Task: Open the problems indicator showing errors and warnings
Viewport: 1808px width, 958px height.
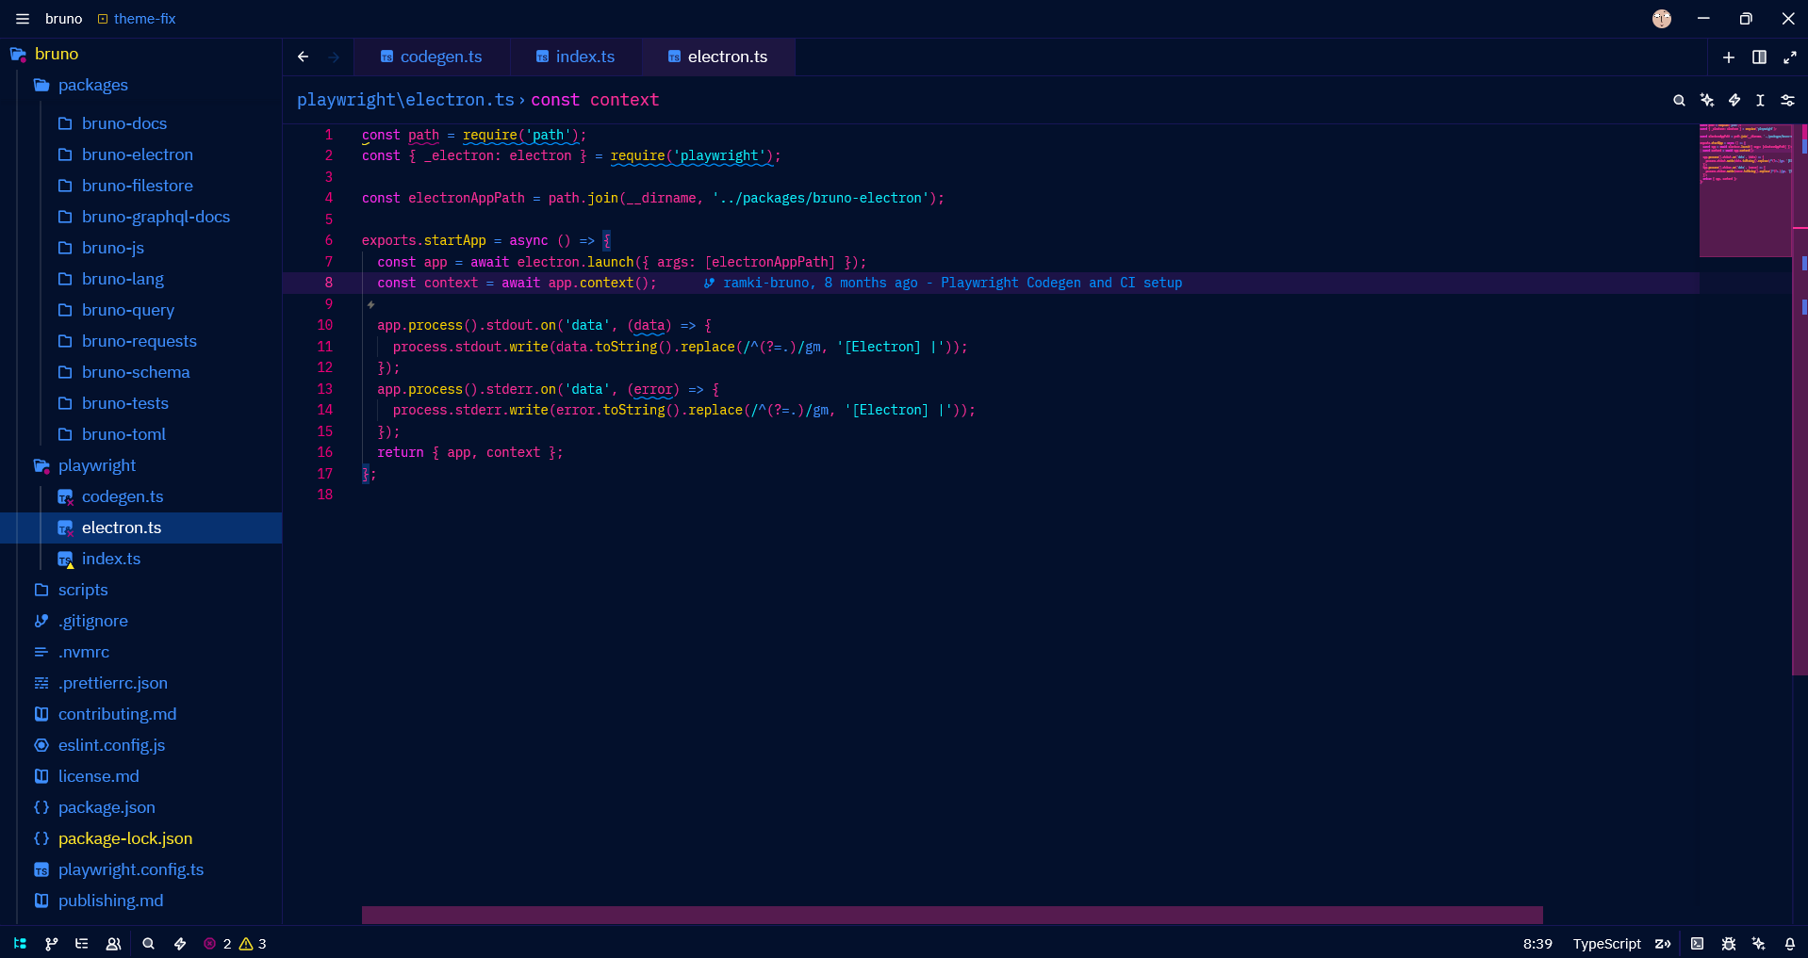Action: click(235, 944)
